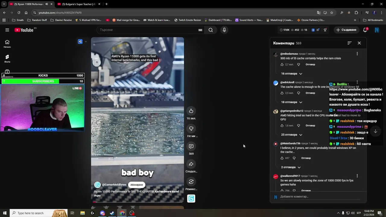This screenshot has width=386, height=217.
Task: Open All Bookmarks folder
Action: [x=373, y=20]
